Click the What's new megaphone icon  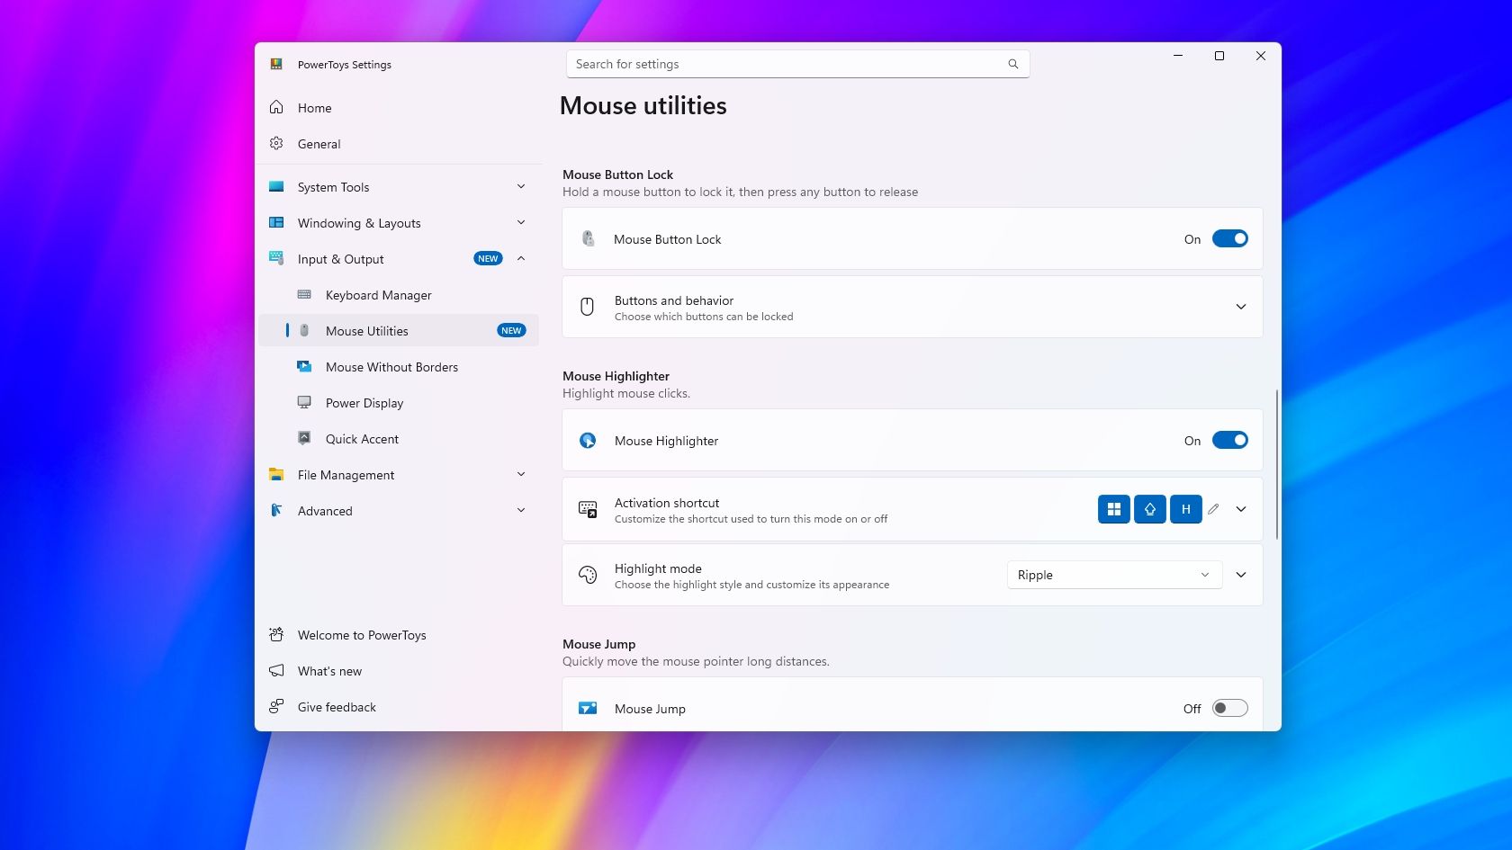point(276,670)
